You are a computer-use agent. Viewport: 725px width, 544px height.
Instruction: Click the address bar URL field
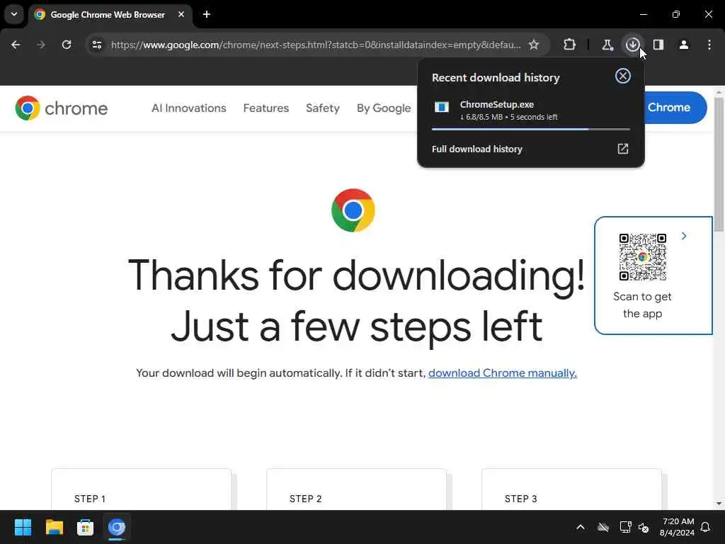(315, 45)
